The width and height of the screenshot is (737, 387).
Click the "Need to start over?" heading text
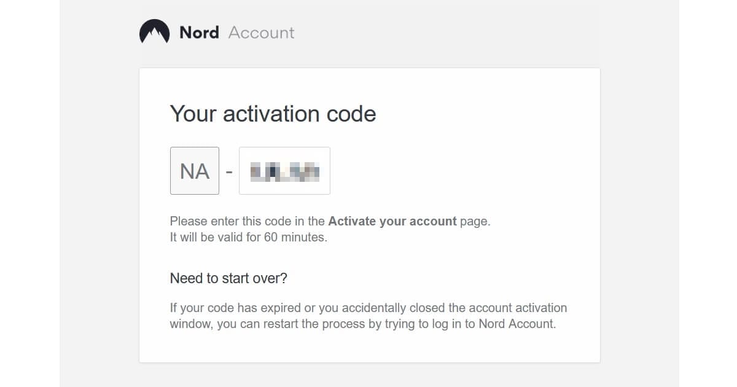coord(228,278)
